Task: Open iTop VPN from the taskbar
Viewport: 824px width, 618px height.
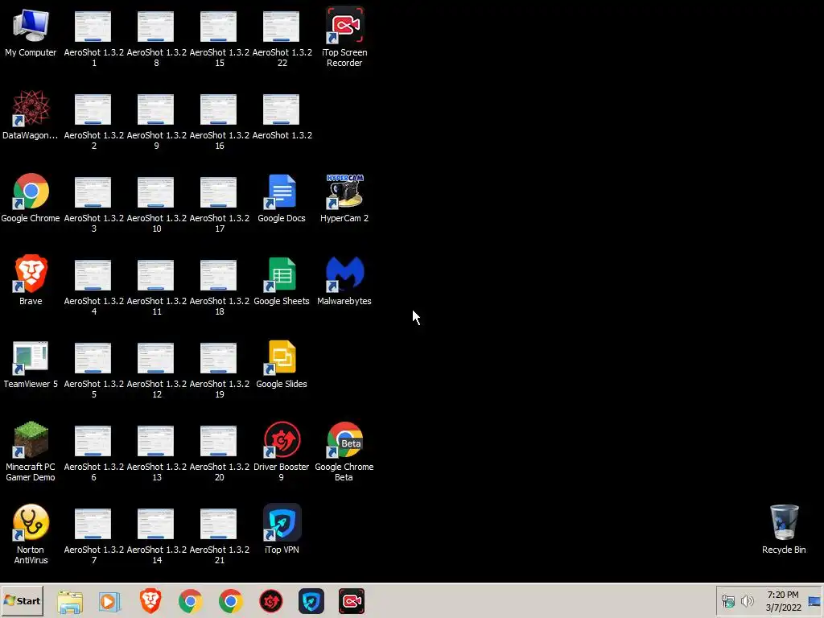Action: point(311,601)
